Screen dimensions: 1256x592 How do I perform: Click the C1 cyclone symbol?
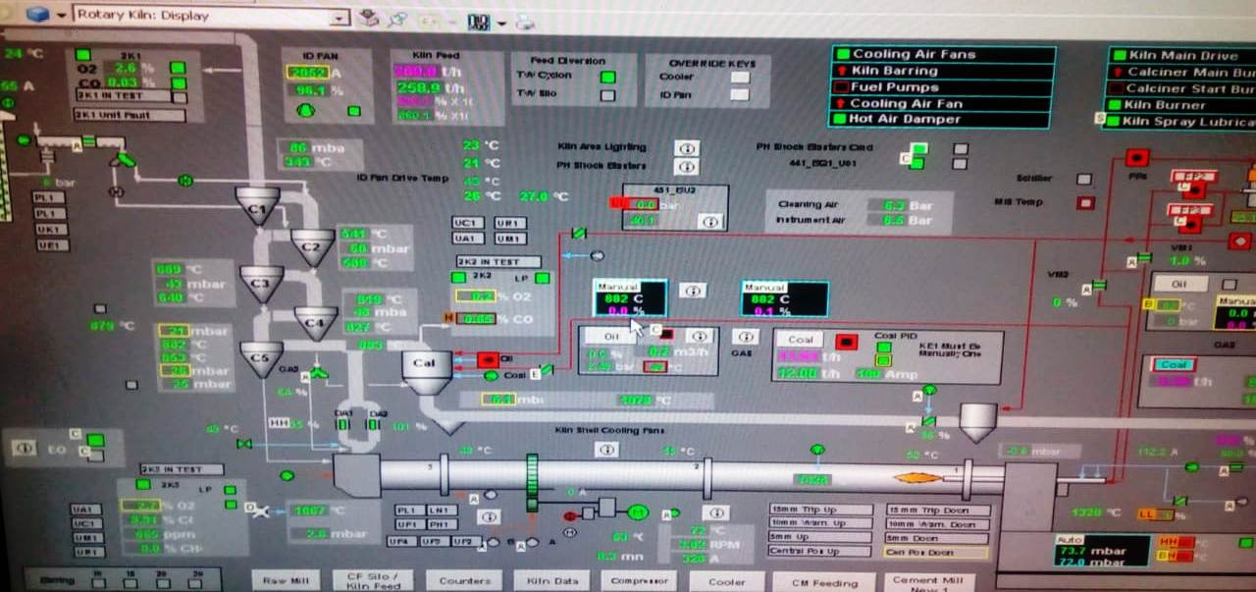coord(257,208)
